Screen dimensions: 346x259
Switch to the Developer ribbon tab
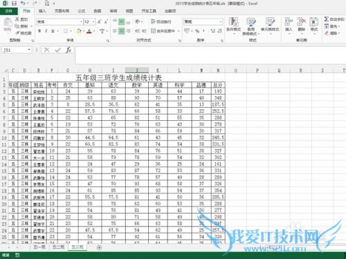[149, 11]
